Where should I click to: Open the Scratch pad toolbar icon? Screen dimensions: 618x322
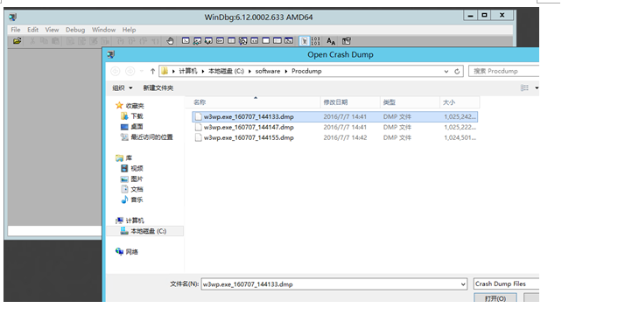266,40
